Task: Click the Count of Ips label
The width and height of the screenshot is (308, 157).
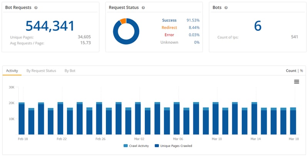Action: [228, 37]
